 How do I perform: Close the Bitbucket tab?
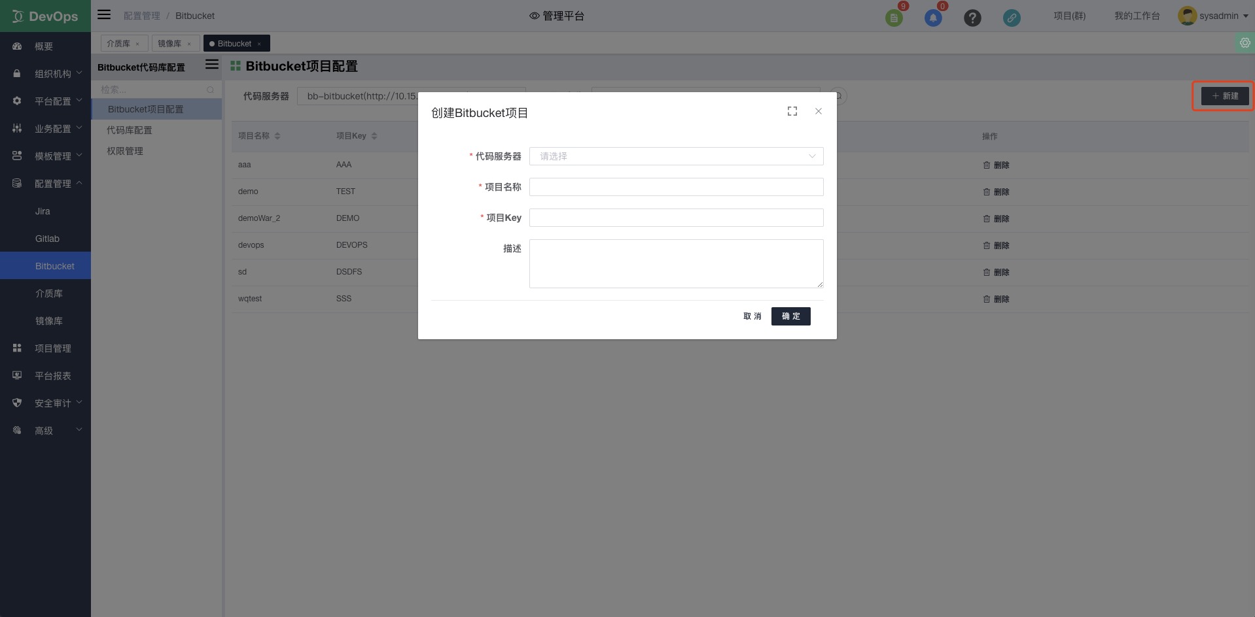(259, 44)
